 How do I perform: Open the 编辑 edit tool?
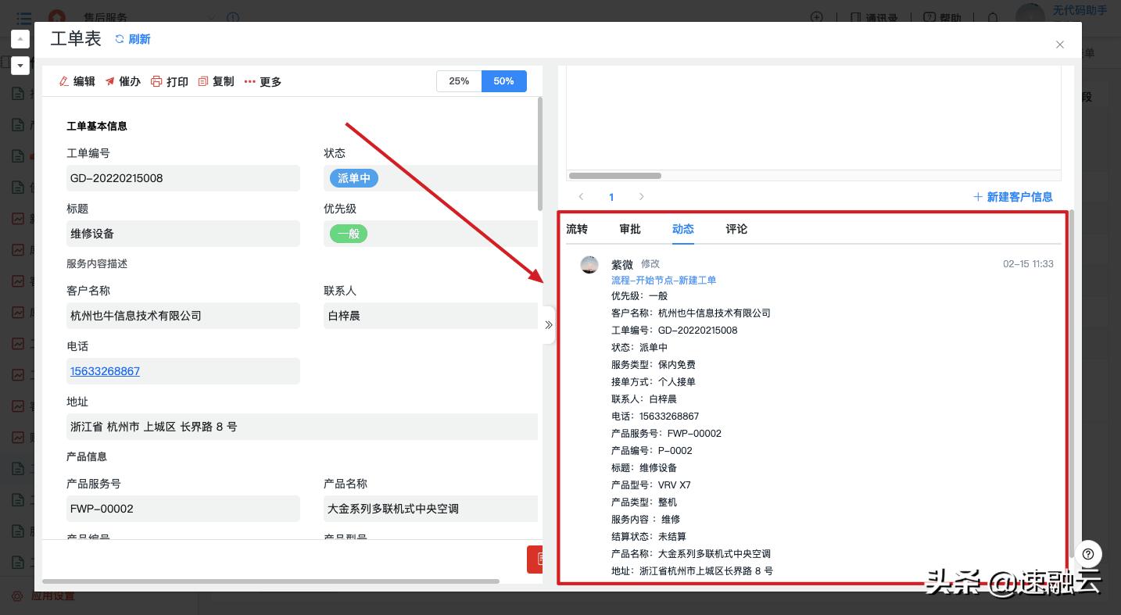76,81
